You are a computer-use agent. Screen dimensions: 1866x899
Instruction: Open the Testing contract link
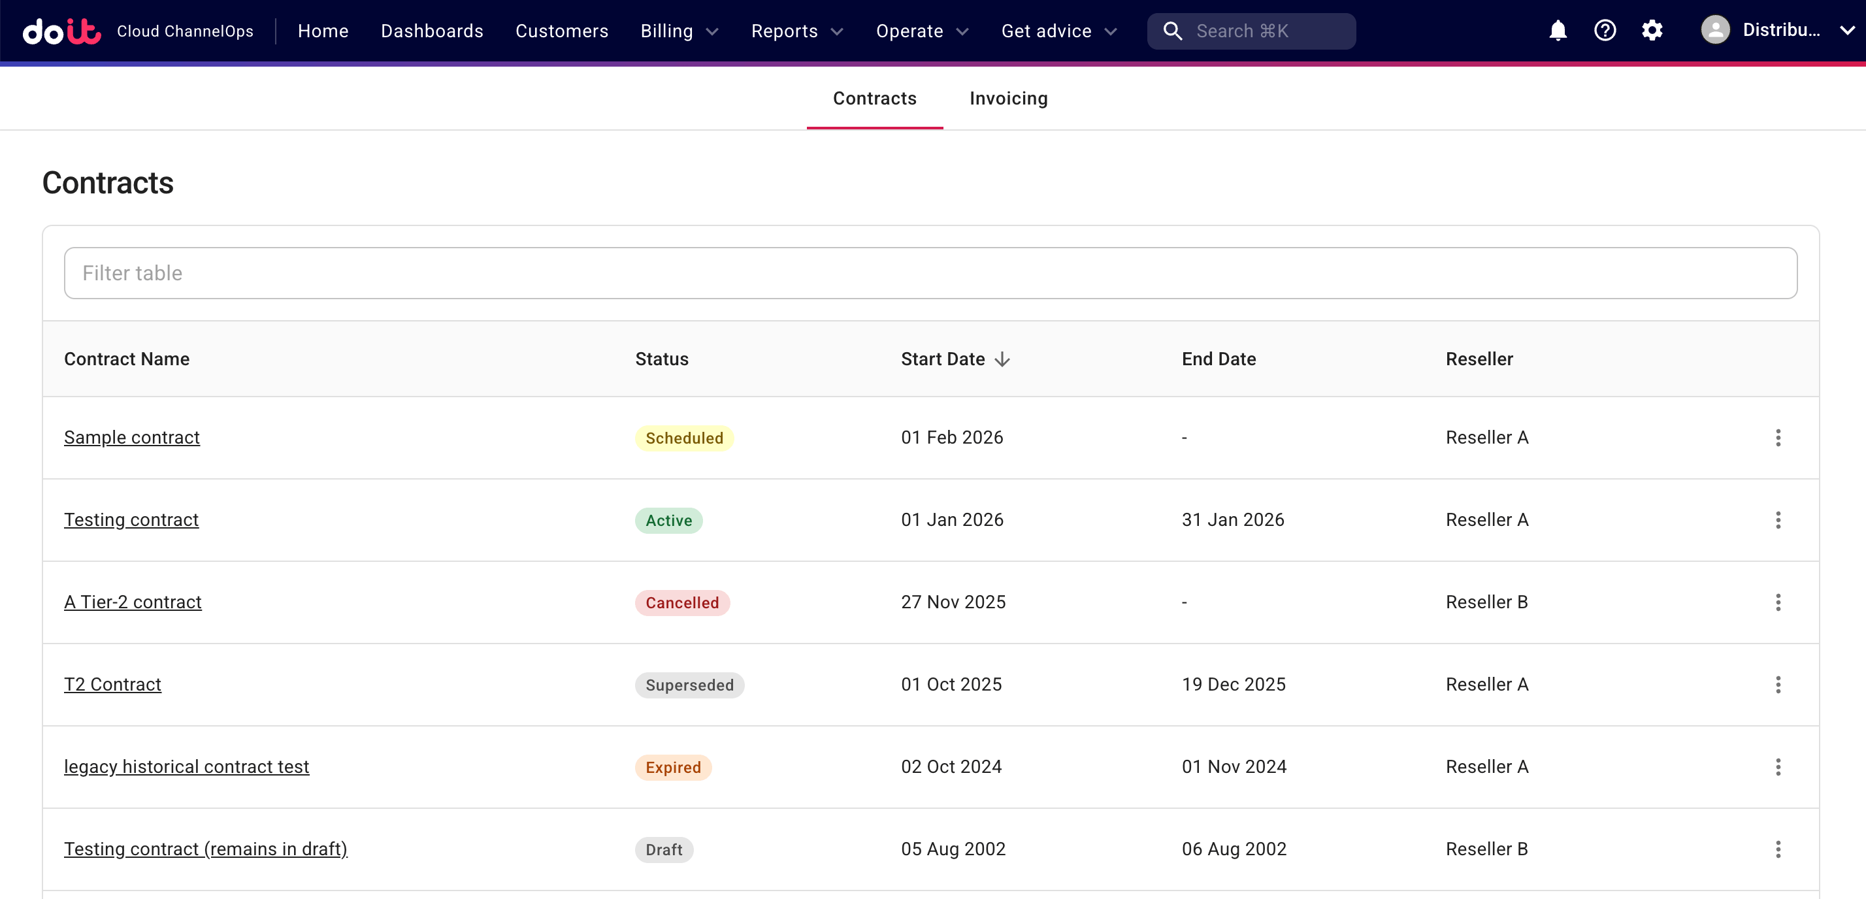point(131,519)
